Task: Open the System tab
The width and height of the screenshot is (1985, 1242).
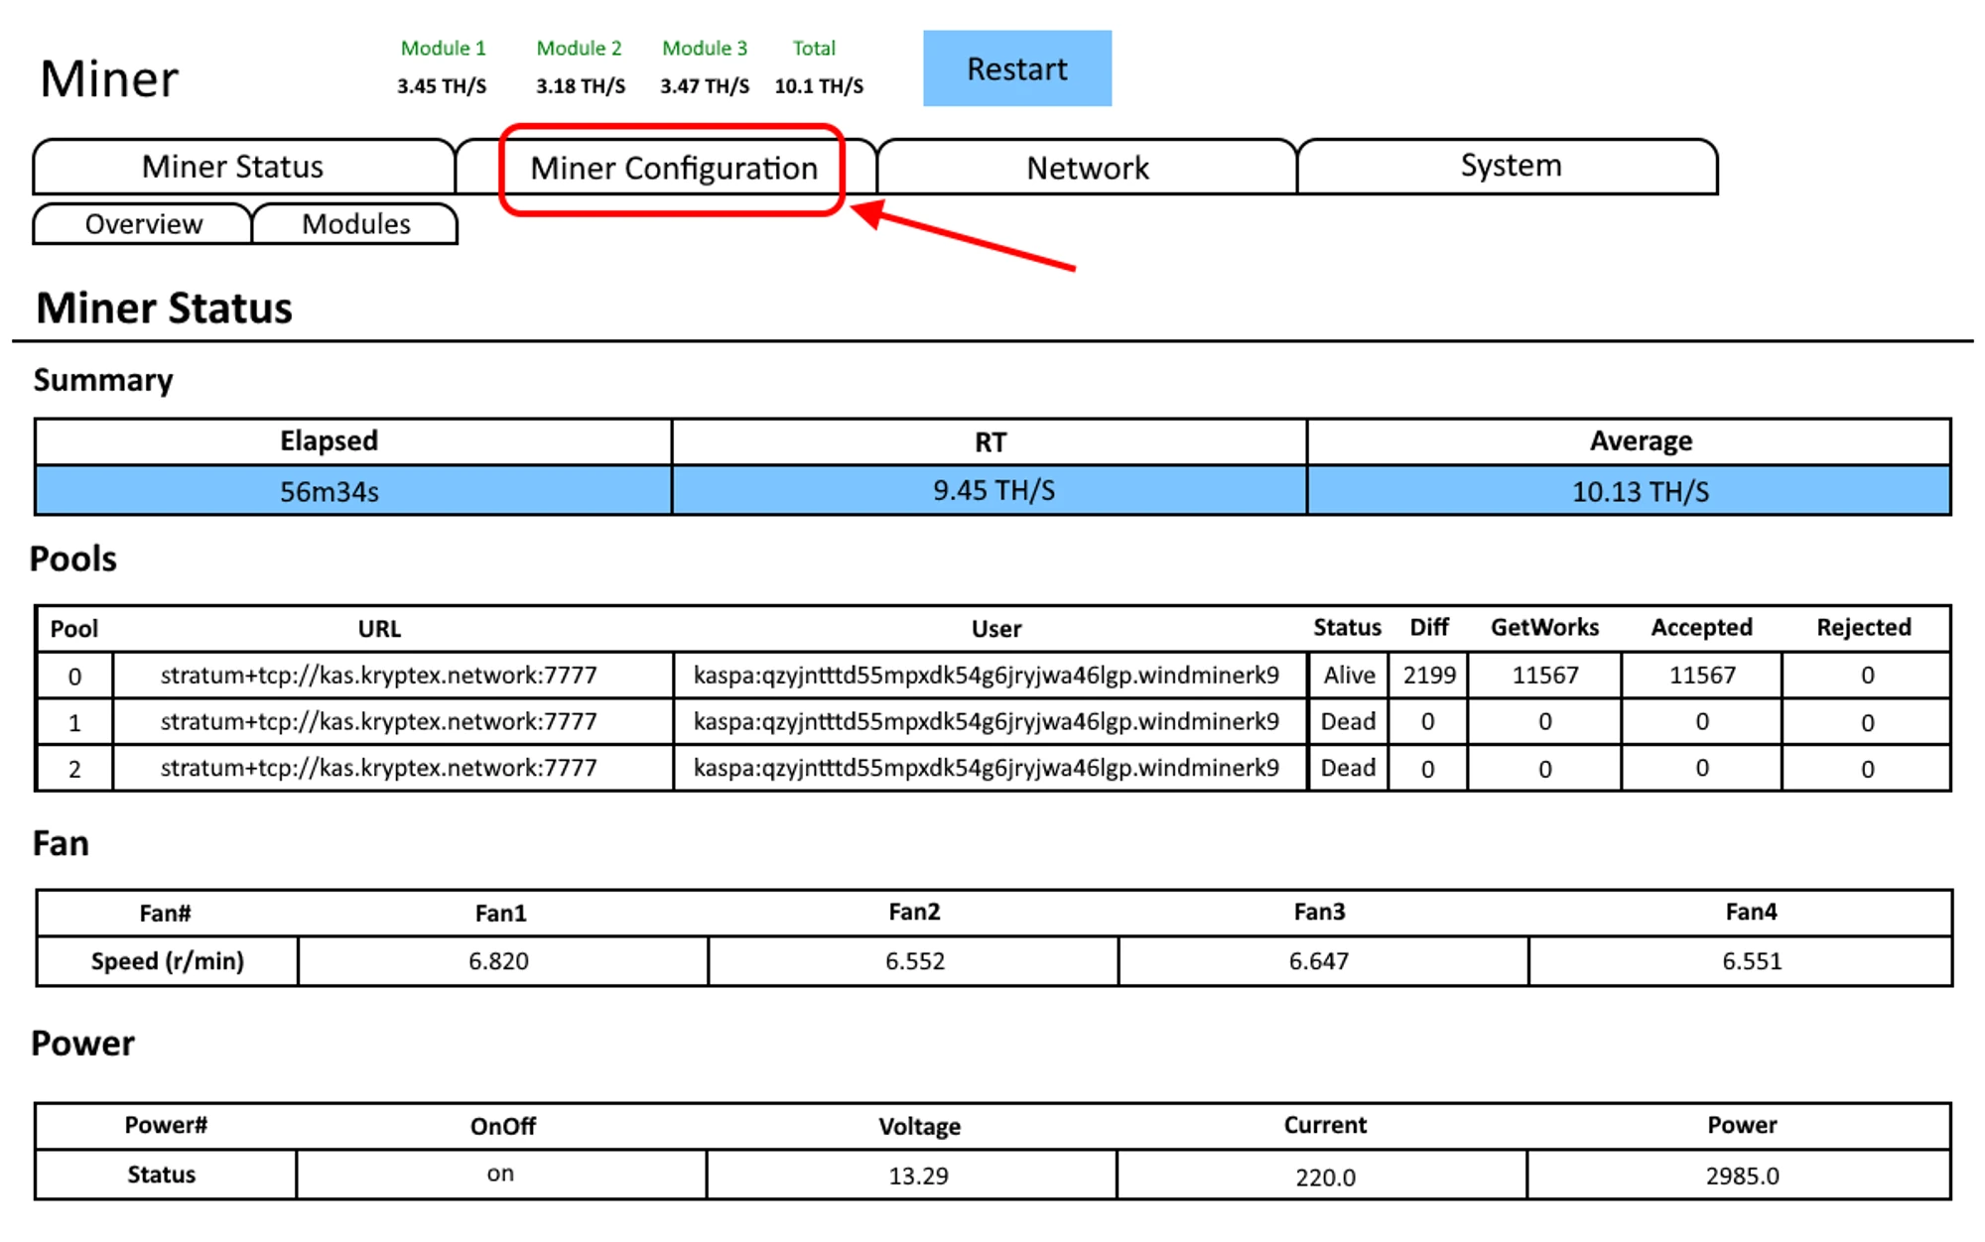Action: click(1510, 166)
